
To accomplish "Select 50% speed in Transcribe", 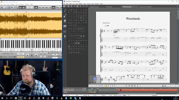I will click(x=46, y=7).
